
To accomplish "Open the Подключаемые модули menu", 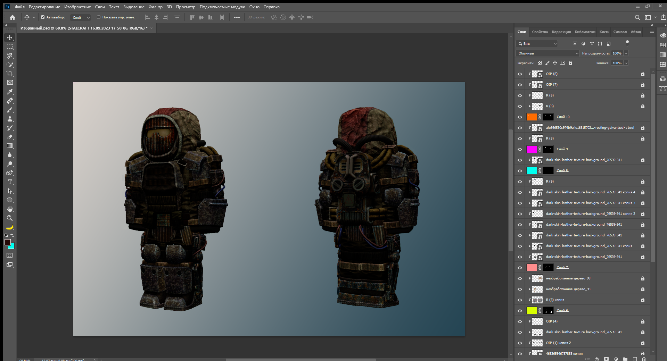I will coord(222,7).
